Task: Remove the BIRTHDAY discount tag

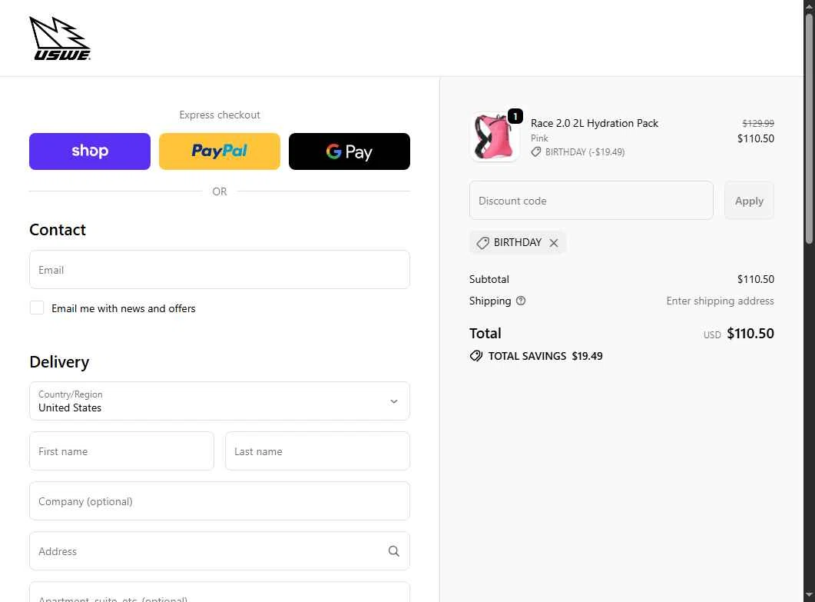Action: point(554,243)
